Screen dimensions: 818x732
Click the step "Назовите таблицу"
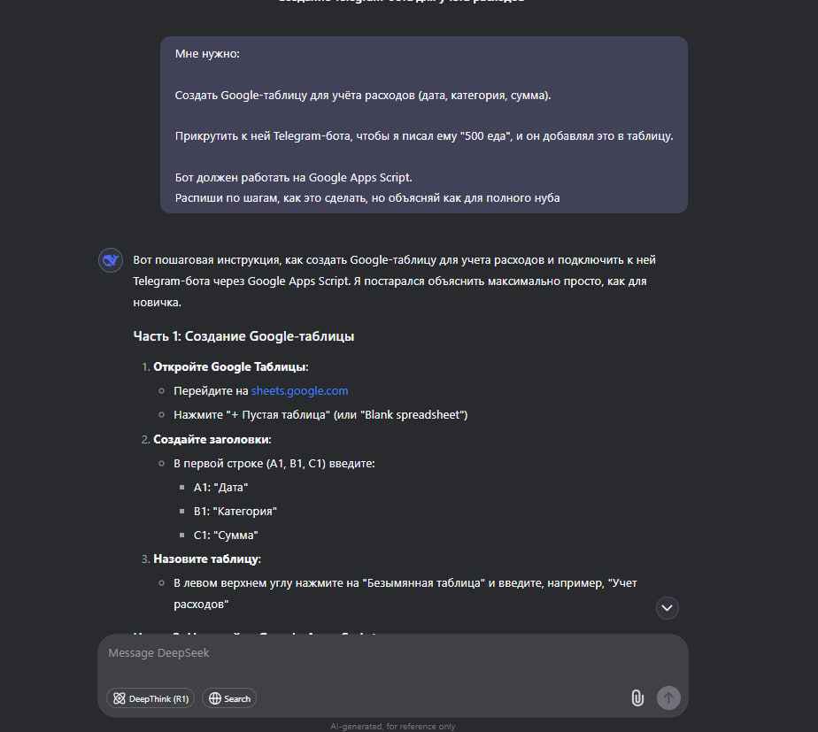point(207,559)
